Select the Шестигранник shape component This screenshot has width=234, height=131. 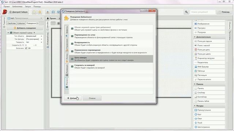tap(209, 127)
